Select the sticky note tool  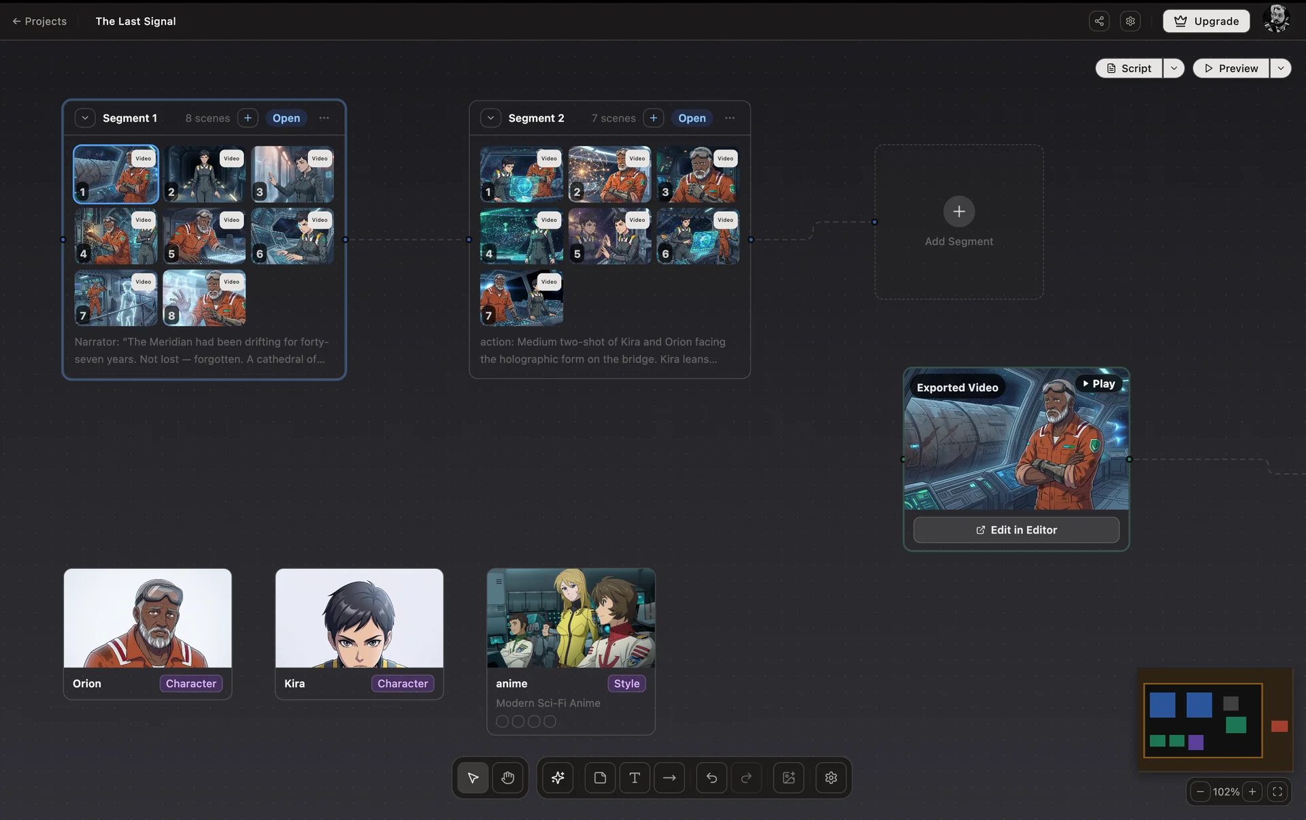(600, 778)
